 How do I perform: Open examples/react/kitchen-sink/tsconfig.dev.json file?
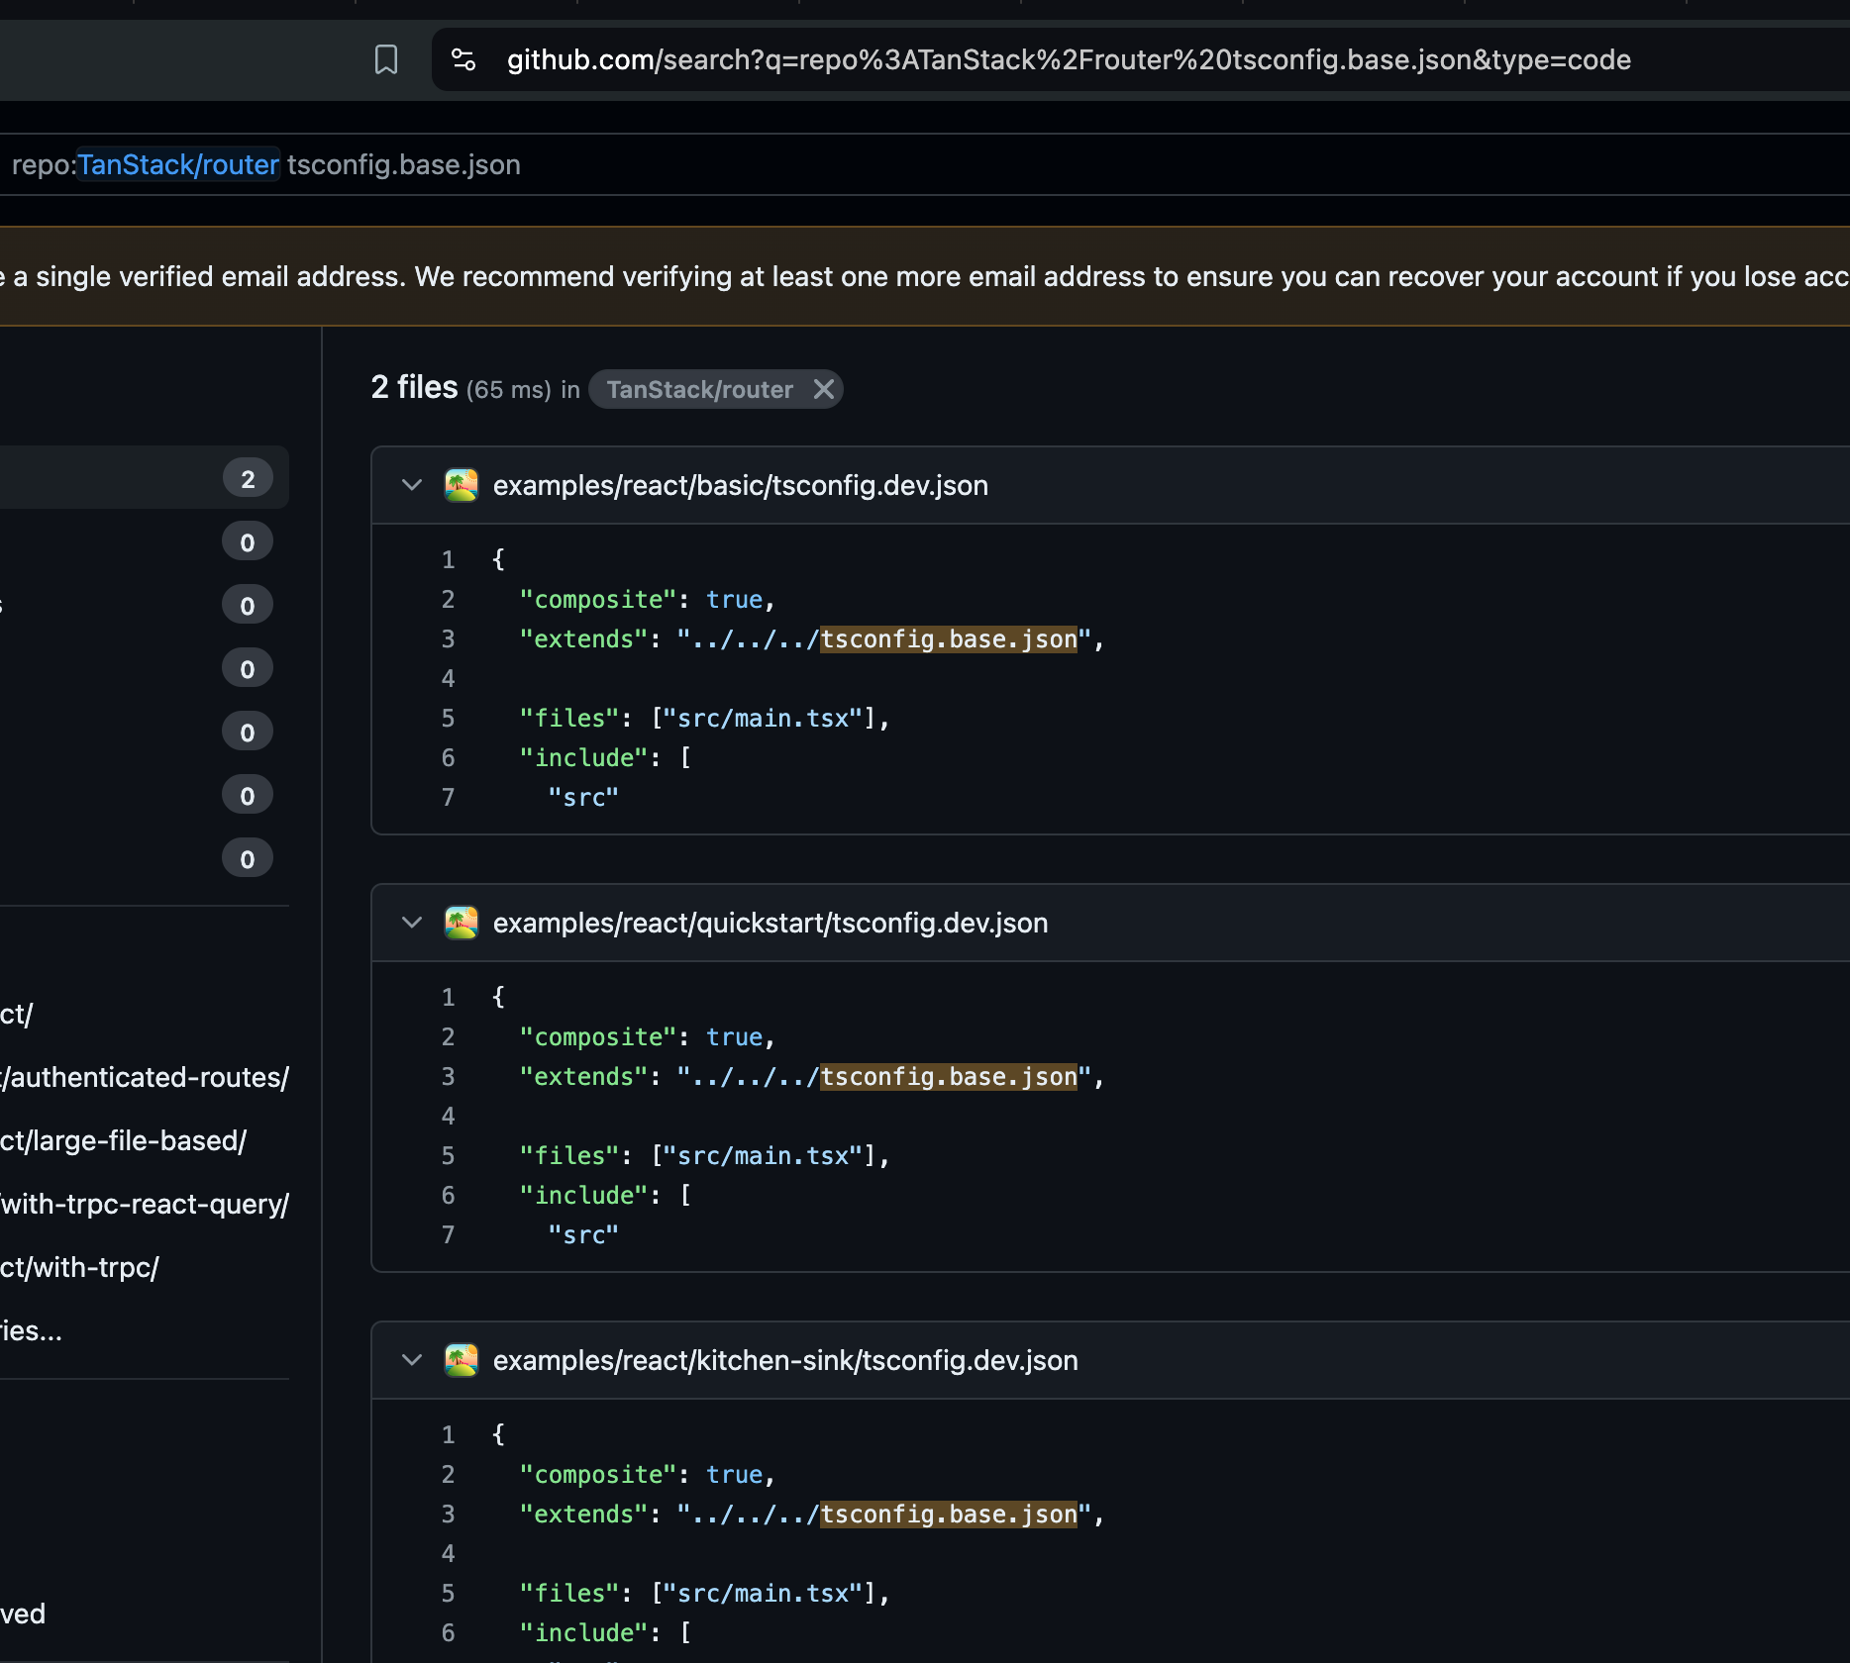tap(785, 1360)
